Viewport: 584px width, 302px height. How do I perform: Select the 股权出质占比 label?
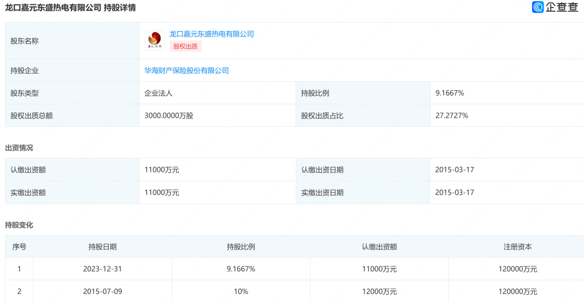coord(322,116)
